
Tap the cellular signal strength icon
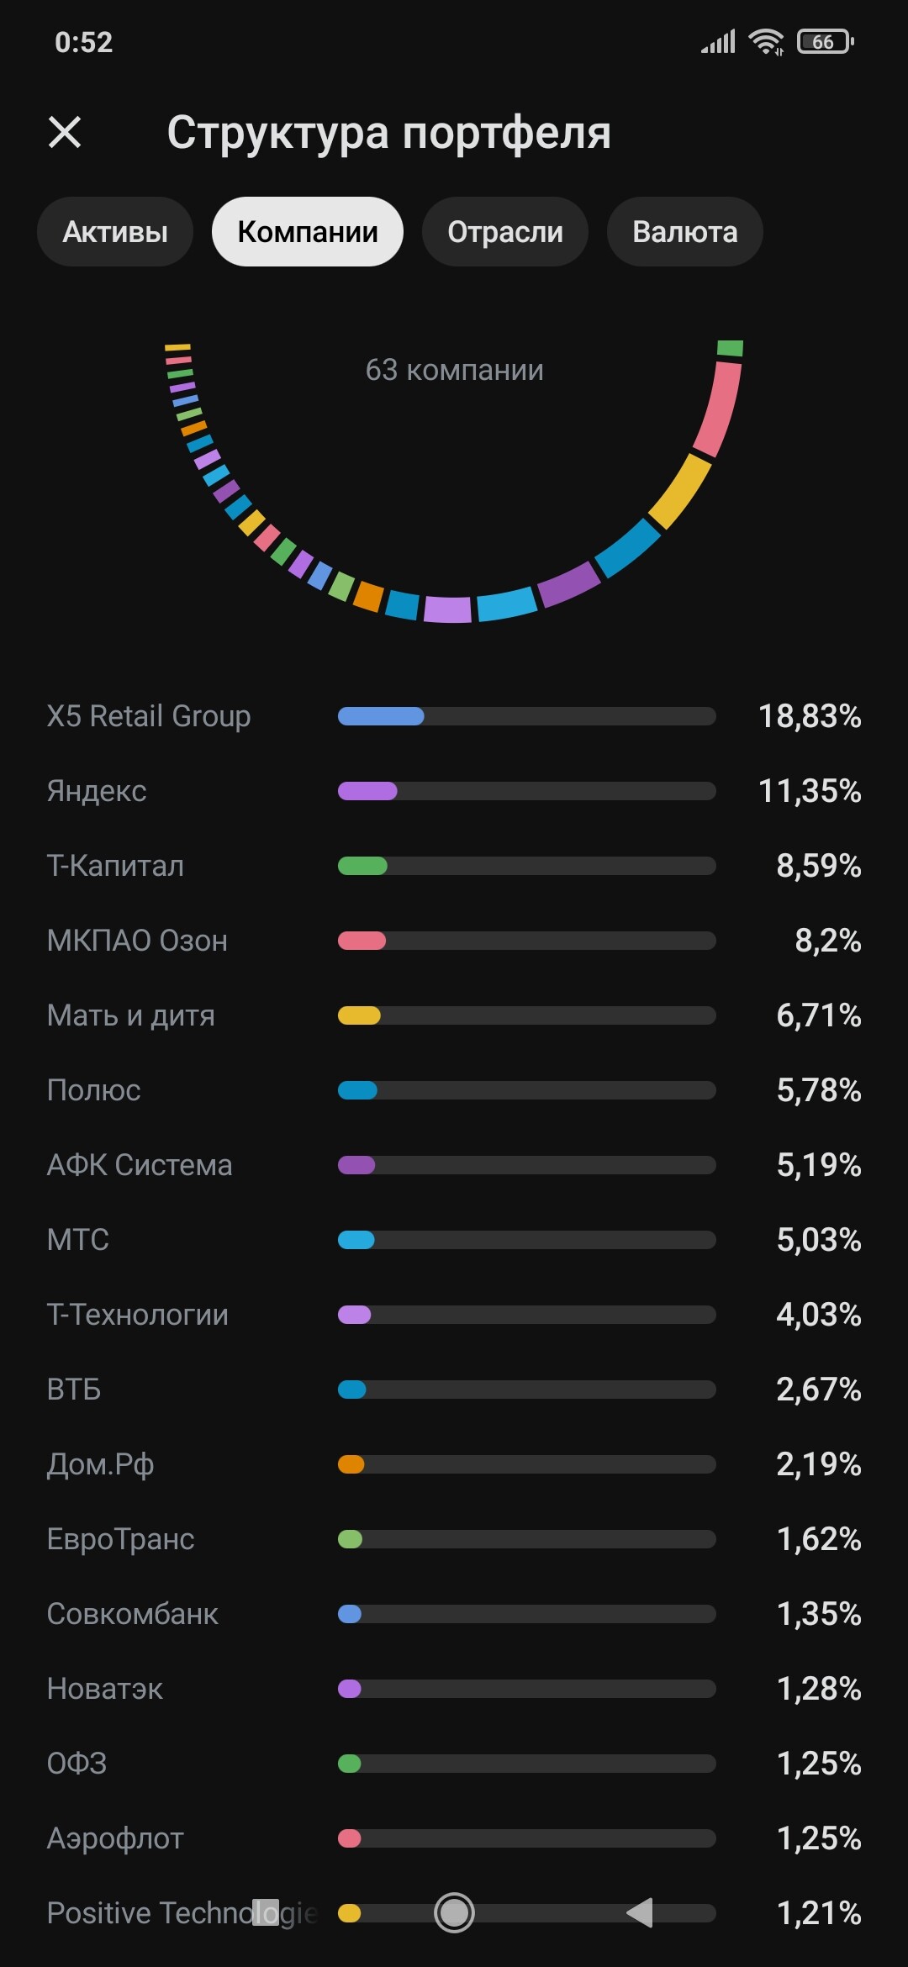[719, 42]
